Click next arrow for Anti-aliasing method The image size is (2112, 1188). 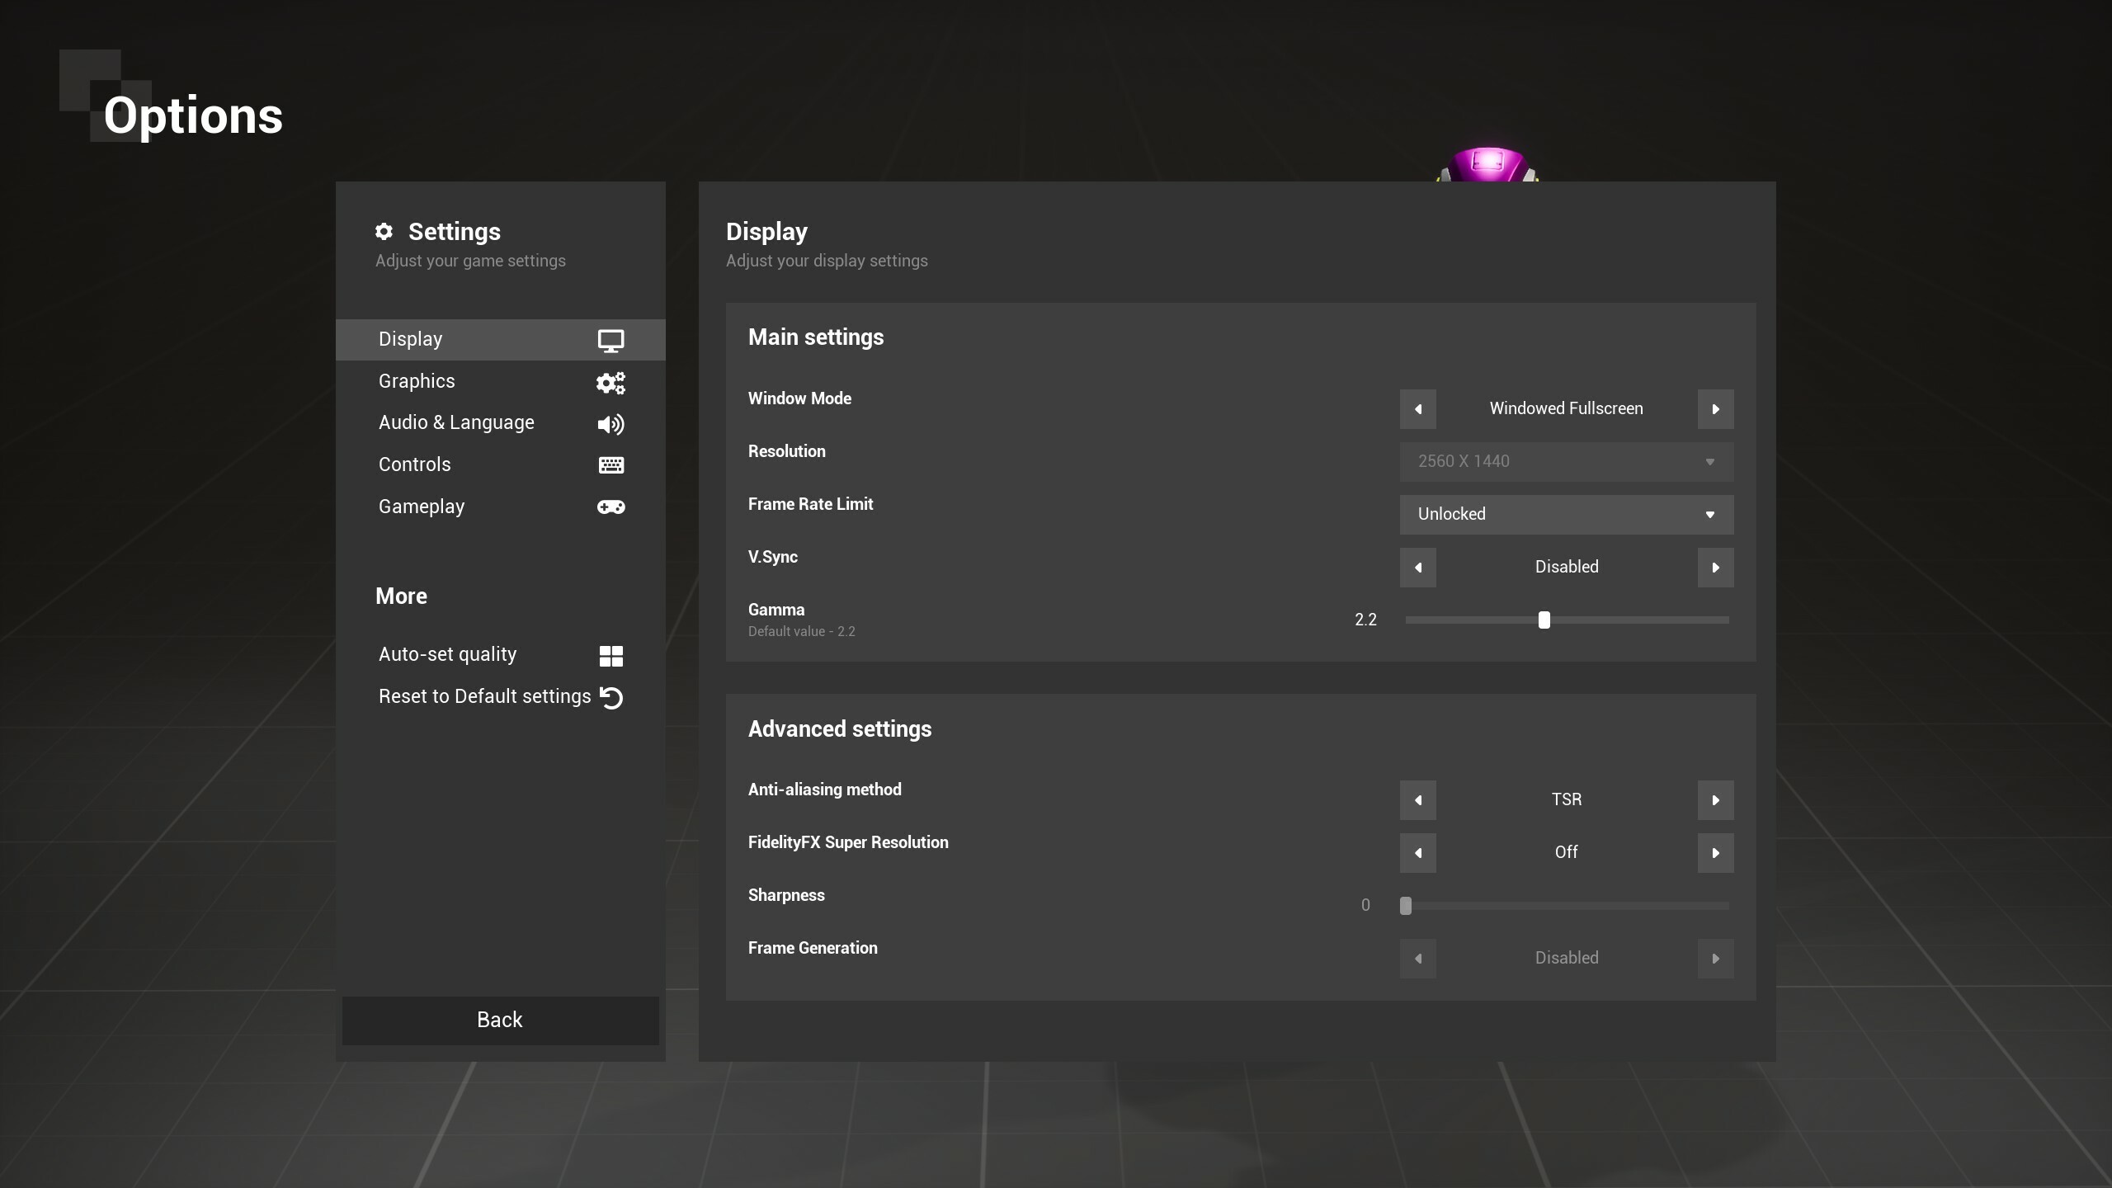1715,800
